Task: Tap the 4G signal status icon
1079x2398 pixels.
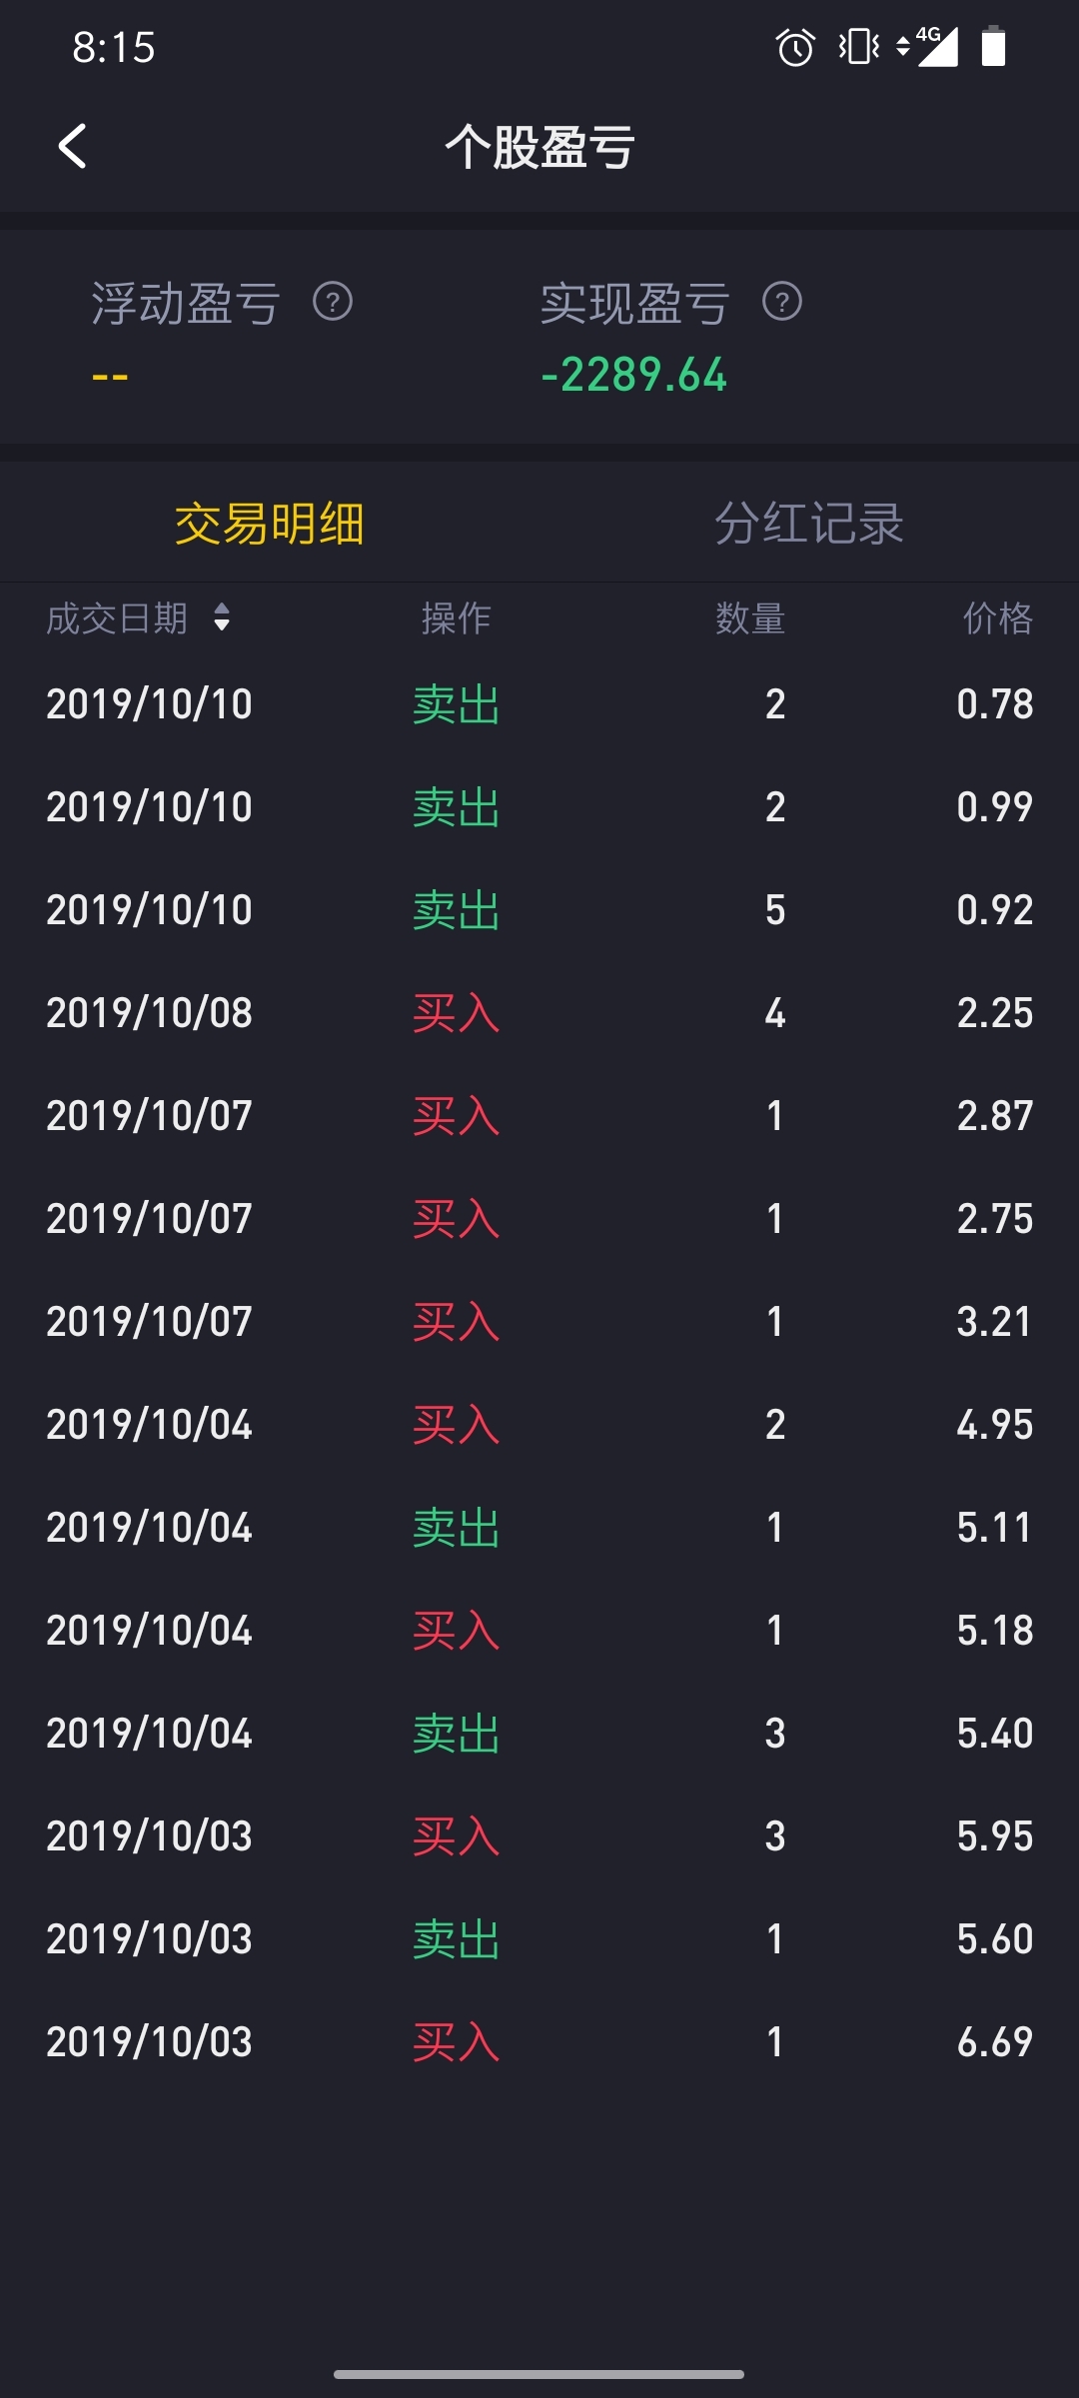Action: (x=929, y=47)
